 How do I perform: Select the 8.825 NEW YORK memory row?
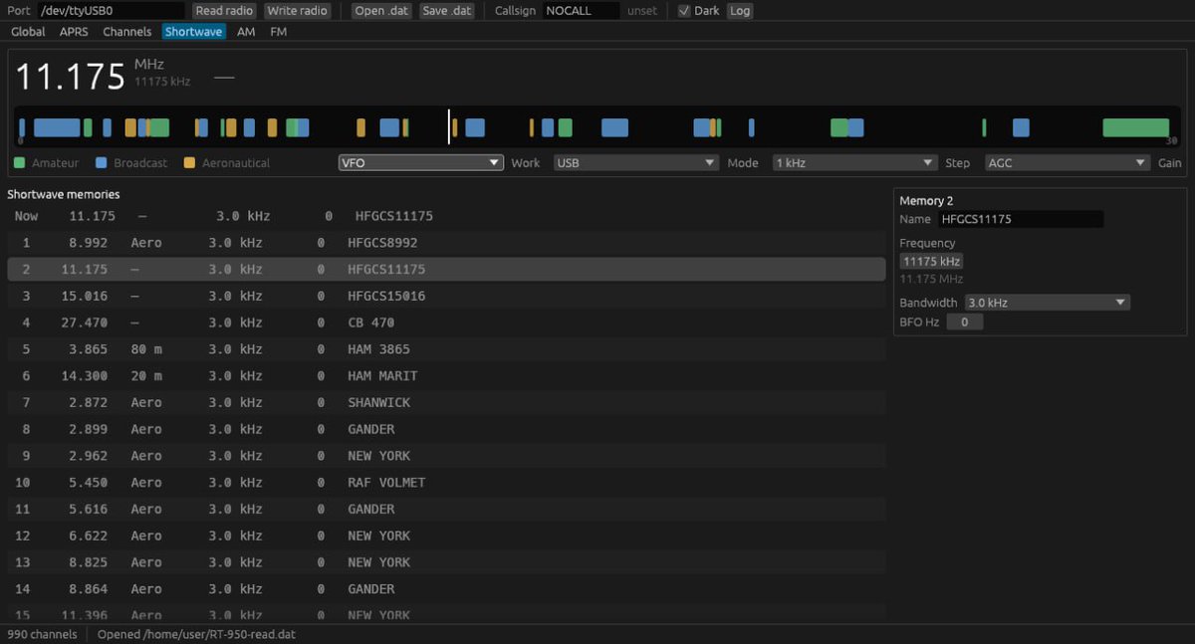coord(446,562)
